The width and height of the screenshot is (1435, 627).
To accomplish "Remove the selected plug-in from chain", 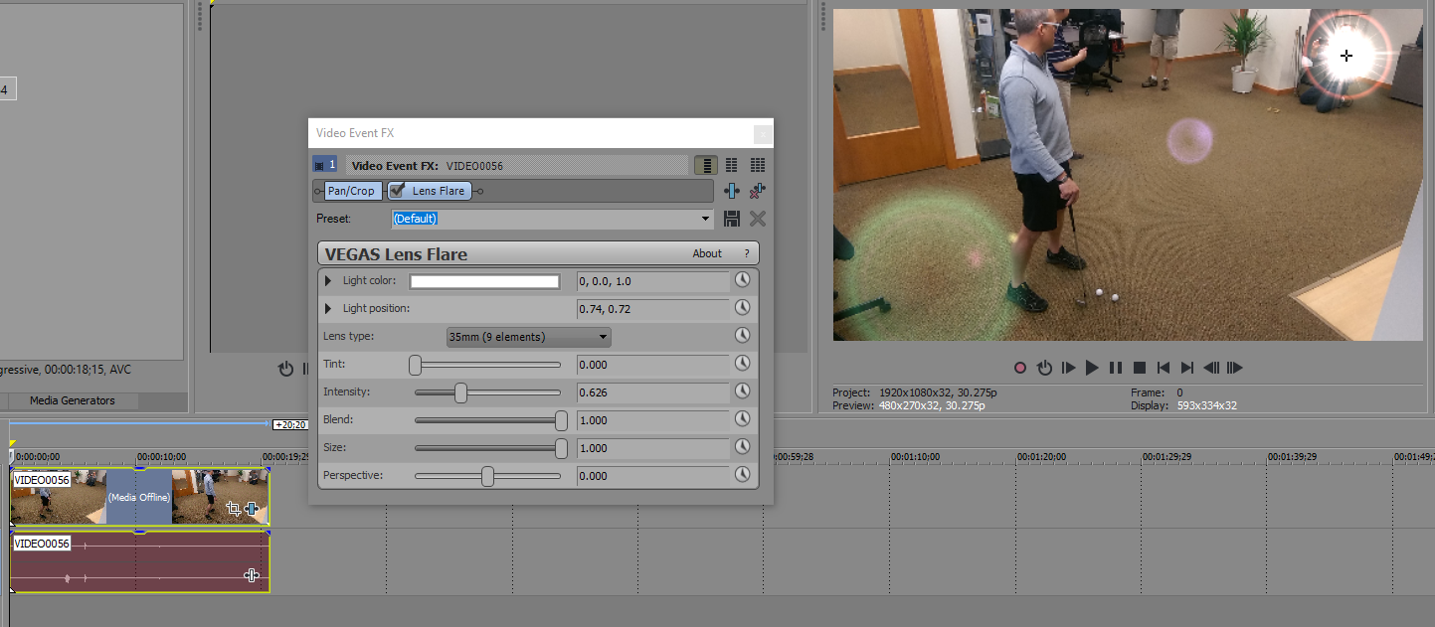I will pyautogui.click(x=757, y=191).
